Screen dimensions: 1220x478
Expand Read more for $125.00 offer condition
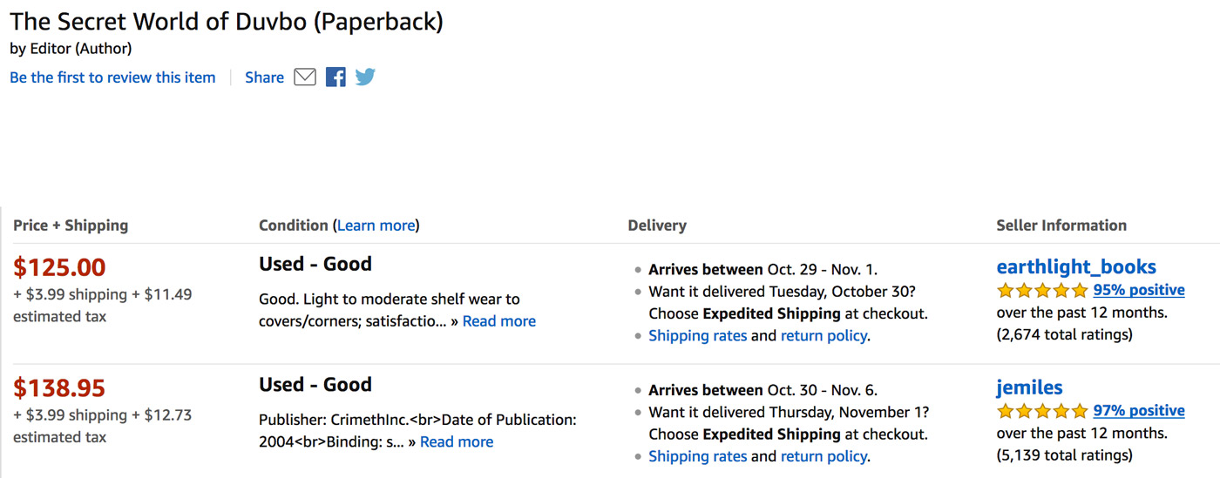499,321
